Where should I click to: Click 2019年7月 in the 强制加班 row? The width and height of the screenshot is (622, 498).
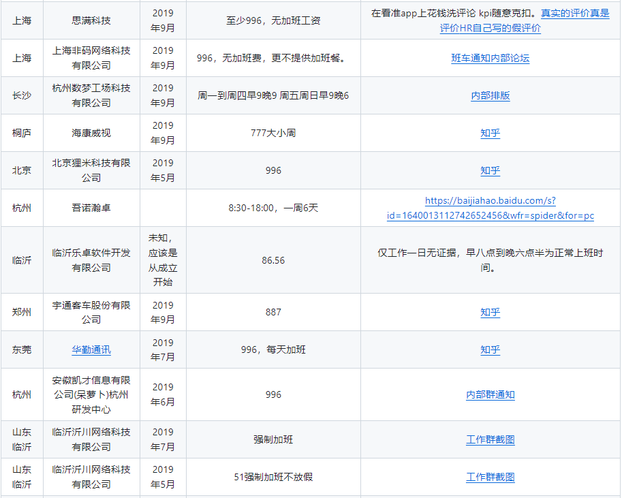tap(163, 439)
